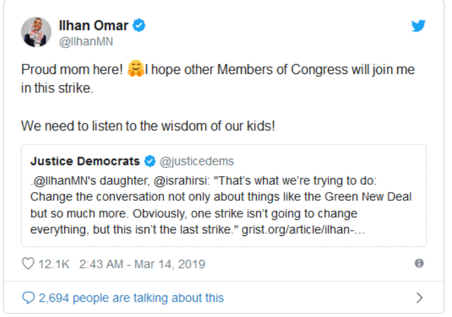Click the hugging face emoji

pyautogui.click(x=136, y=69)
